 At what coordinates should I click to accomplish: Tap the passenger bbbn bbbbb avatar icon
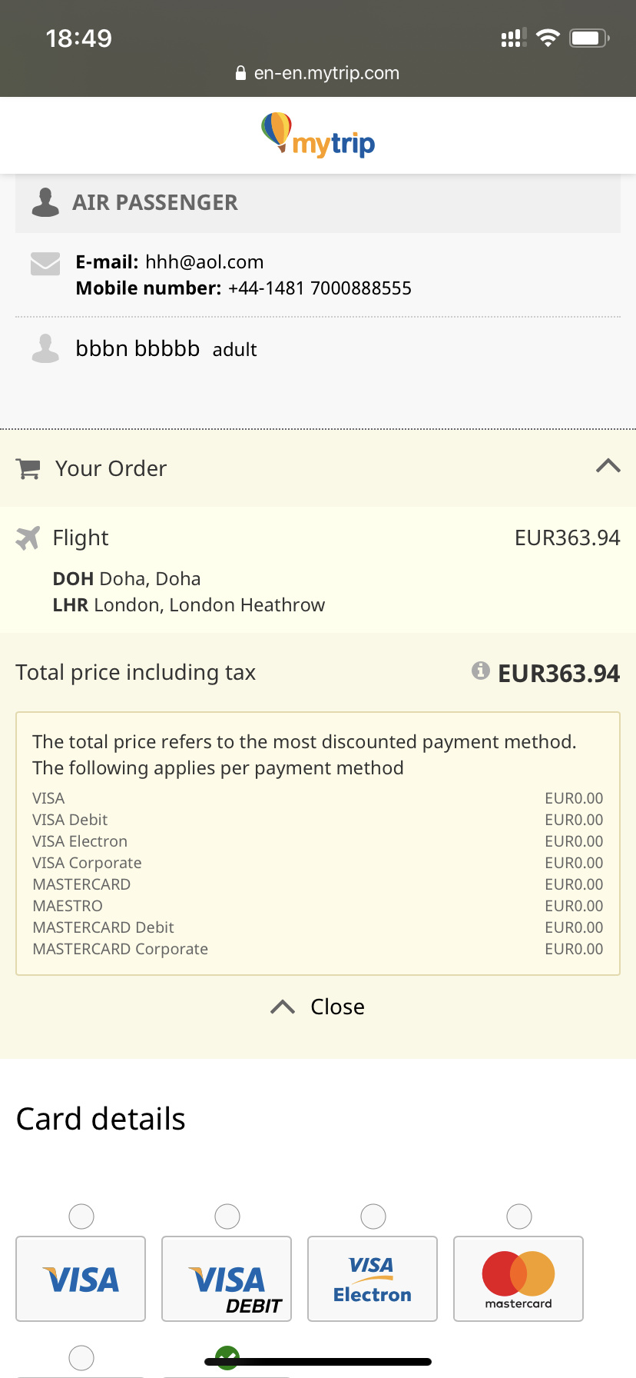(x=45, y=348)
